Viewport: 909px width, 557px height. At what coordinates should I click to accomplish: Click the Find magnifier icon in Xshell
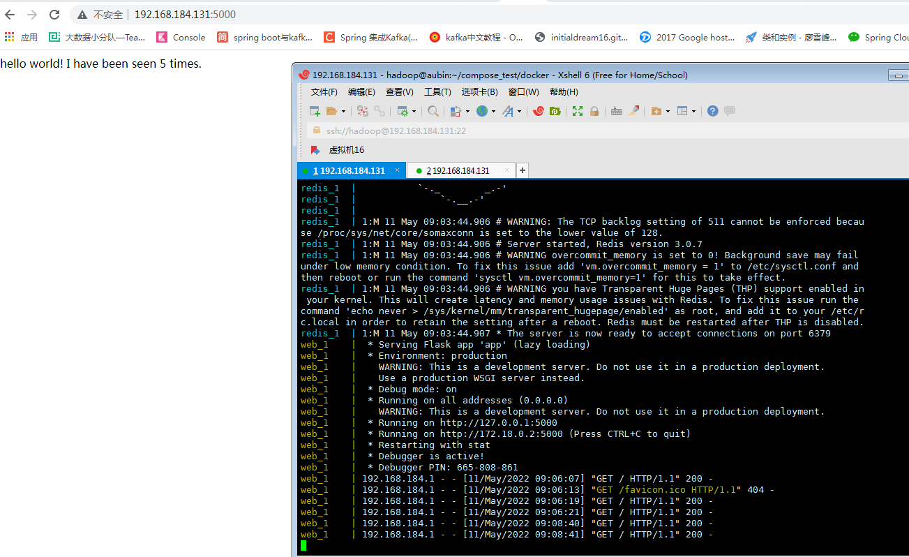point(433,111)
